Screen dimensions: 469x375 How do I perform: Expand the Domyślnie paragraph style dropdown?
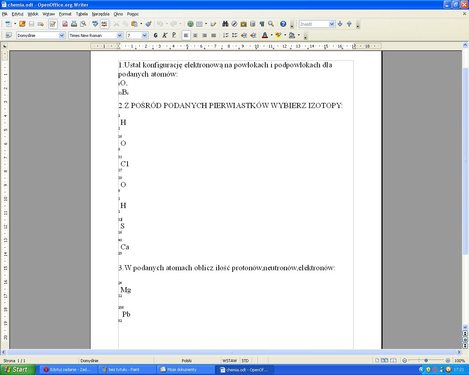point(62,36)
